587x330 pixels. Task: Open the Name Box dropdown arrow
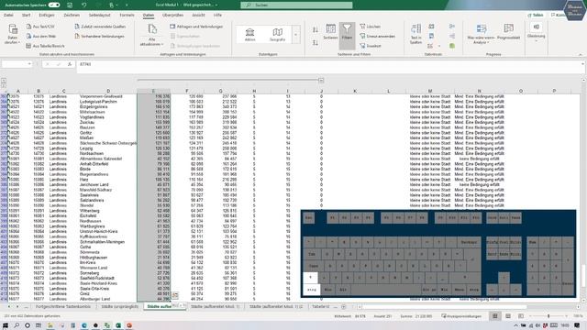pos(29,64)
